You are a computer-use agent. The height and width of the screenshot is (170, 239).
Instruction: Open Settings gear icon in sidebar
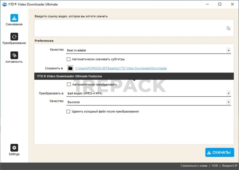point(14,148)
